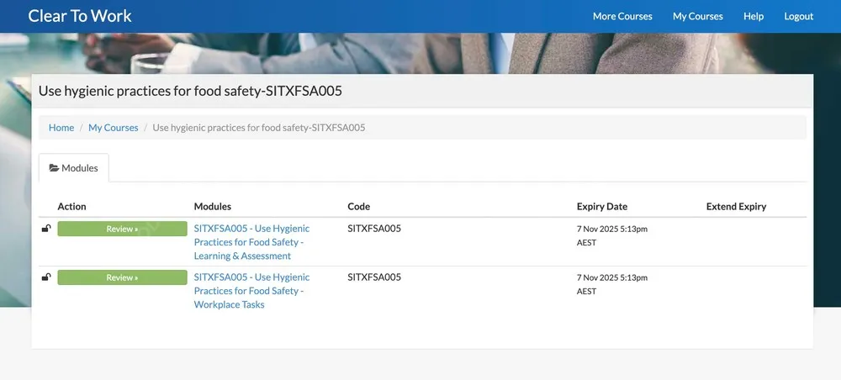Open My Courses from the top navigation bar
The image size is (841, 380).
click(698, 16)
